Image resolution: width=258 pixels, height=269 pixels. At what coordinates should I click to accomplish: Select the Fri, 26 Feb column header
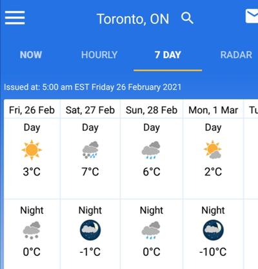tap(32, 110)
